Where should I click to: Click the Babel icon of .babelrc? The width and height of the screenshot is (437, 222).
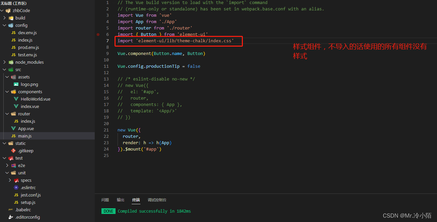coord(11,210)
